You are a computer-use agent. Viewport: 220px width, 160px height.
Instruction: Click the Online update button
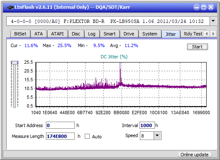(195, 155)
